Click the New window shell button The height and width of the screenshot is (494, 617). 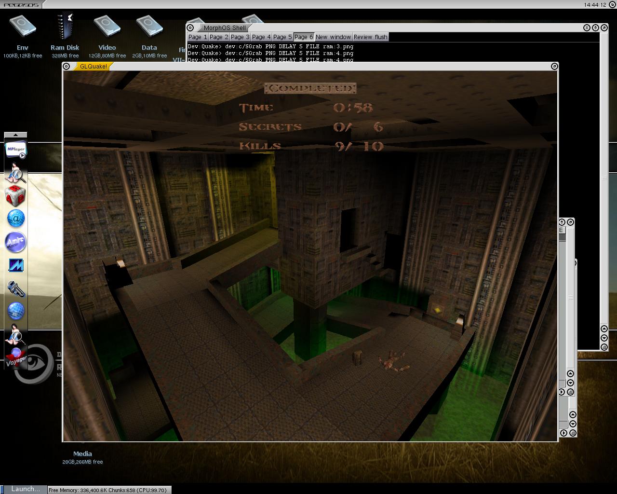click(333, 37)
